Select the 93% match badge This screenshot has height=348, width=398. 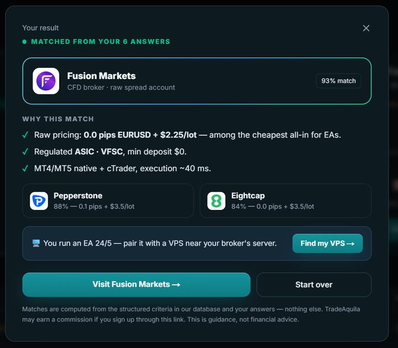click(x=338, y=81)
